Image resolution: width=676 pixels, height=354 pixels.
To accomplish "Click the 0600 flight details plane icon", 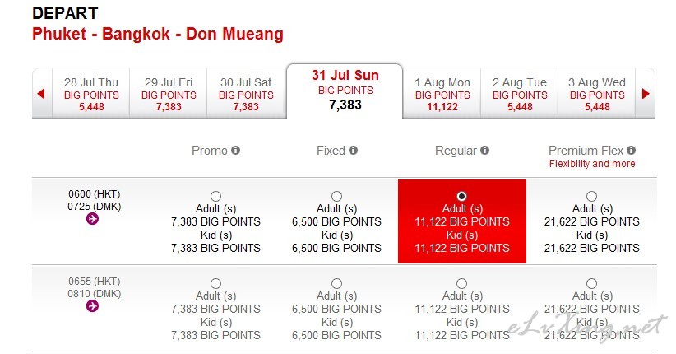I will (x=92, y=219).
